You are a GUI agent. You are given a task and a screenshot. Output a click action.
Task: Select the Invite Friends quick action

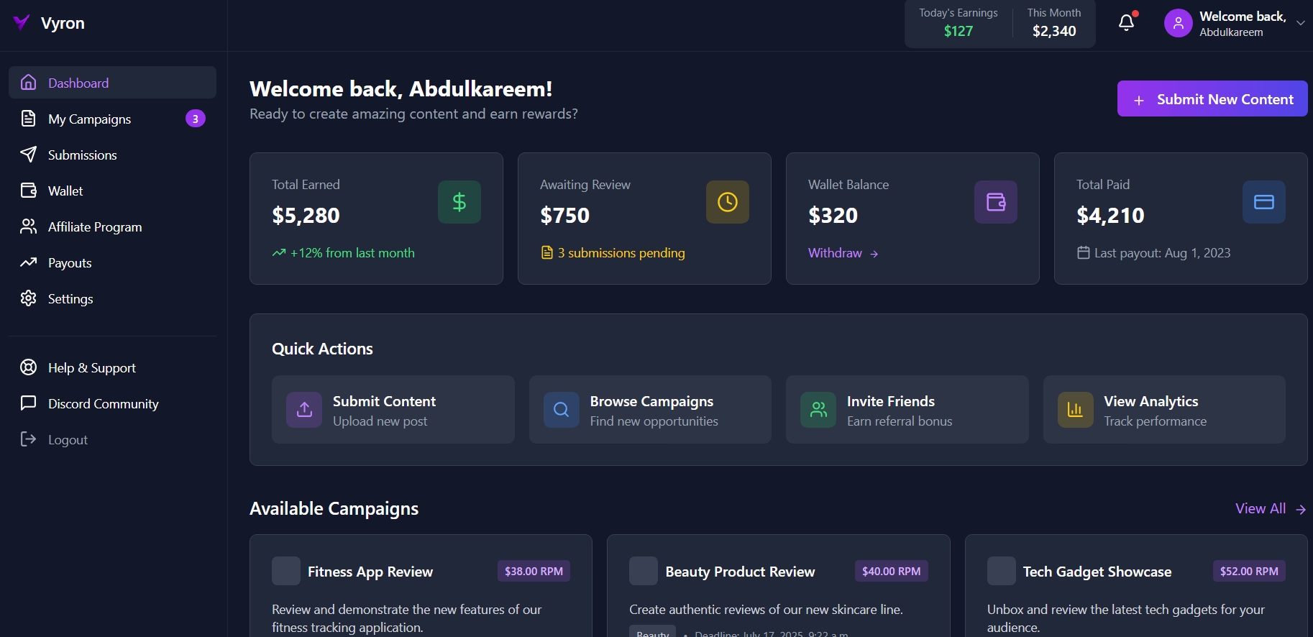906,410
